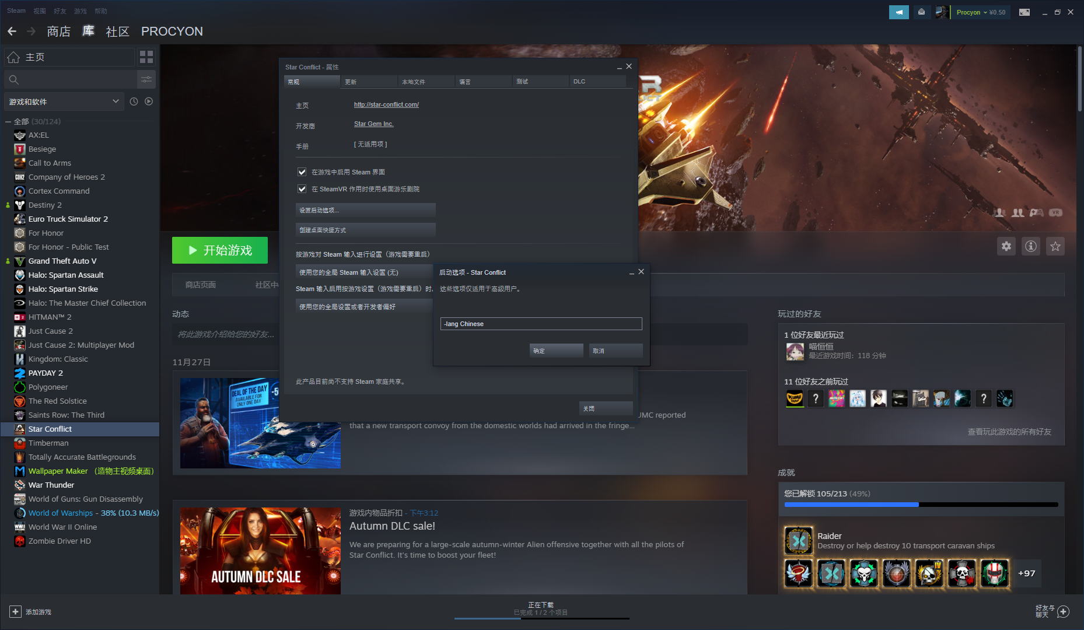Click the page vertical scrollbar
1084x630 pixels.
point(1080,79)
